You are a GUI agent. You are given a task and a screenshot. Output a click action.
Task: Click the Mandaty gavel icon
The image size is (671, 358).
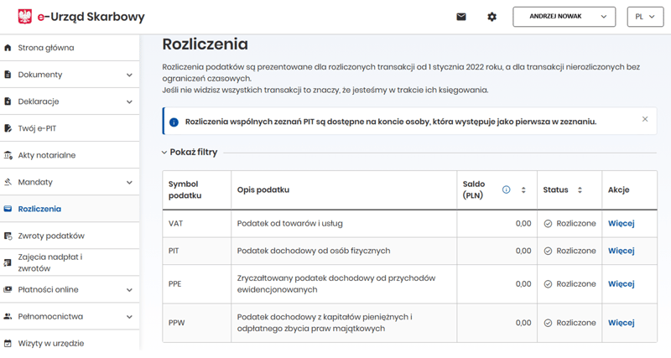click(8, 182)
